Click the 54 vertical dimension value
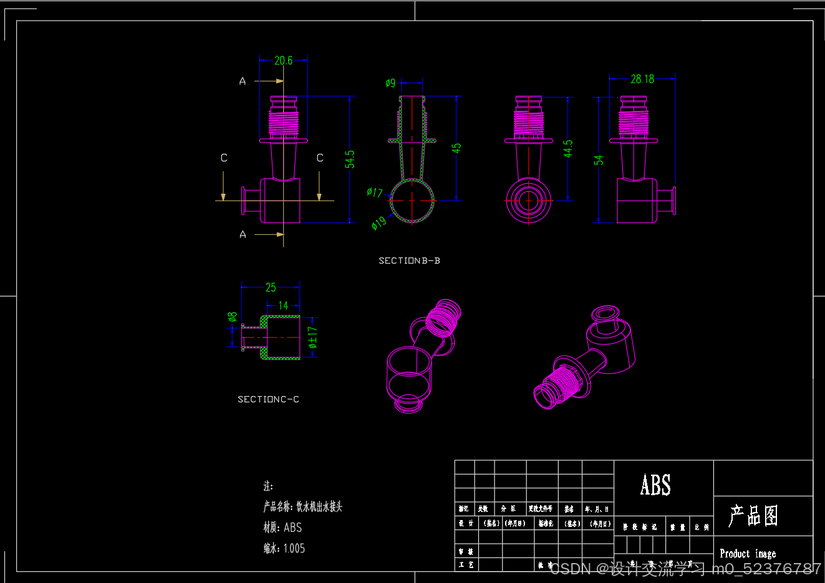825x583 pixels. coord(599,160)
